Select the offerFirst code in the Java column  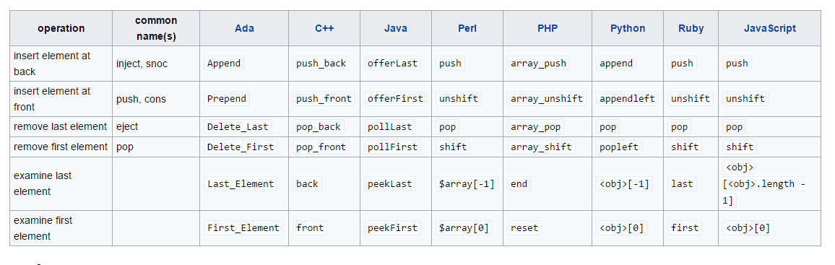click(395, 98)
